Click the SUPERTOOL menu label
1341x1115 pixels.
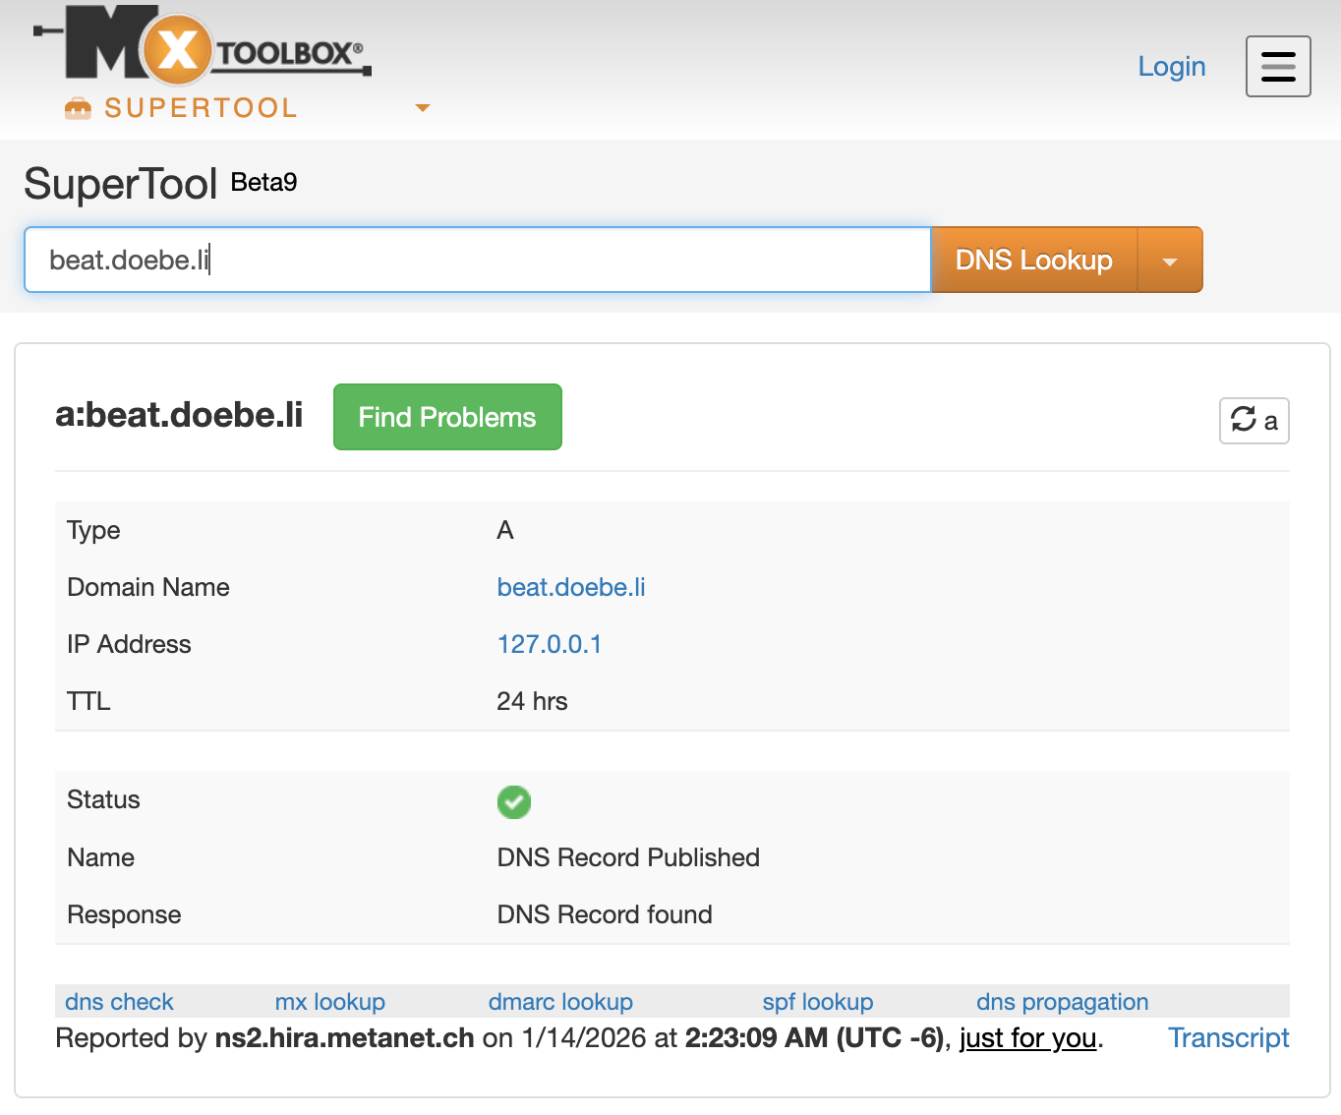click(201, 108)
